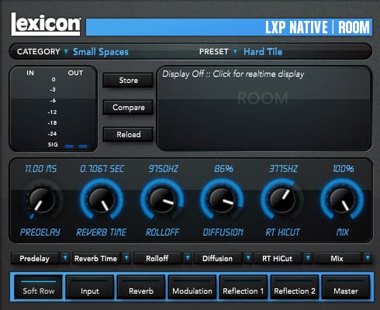Expand the Mix assignment dropdown arrow

(x=368, y=258)
